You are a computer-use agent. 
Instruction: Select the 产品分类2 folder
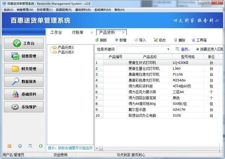(63, 52)
